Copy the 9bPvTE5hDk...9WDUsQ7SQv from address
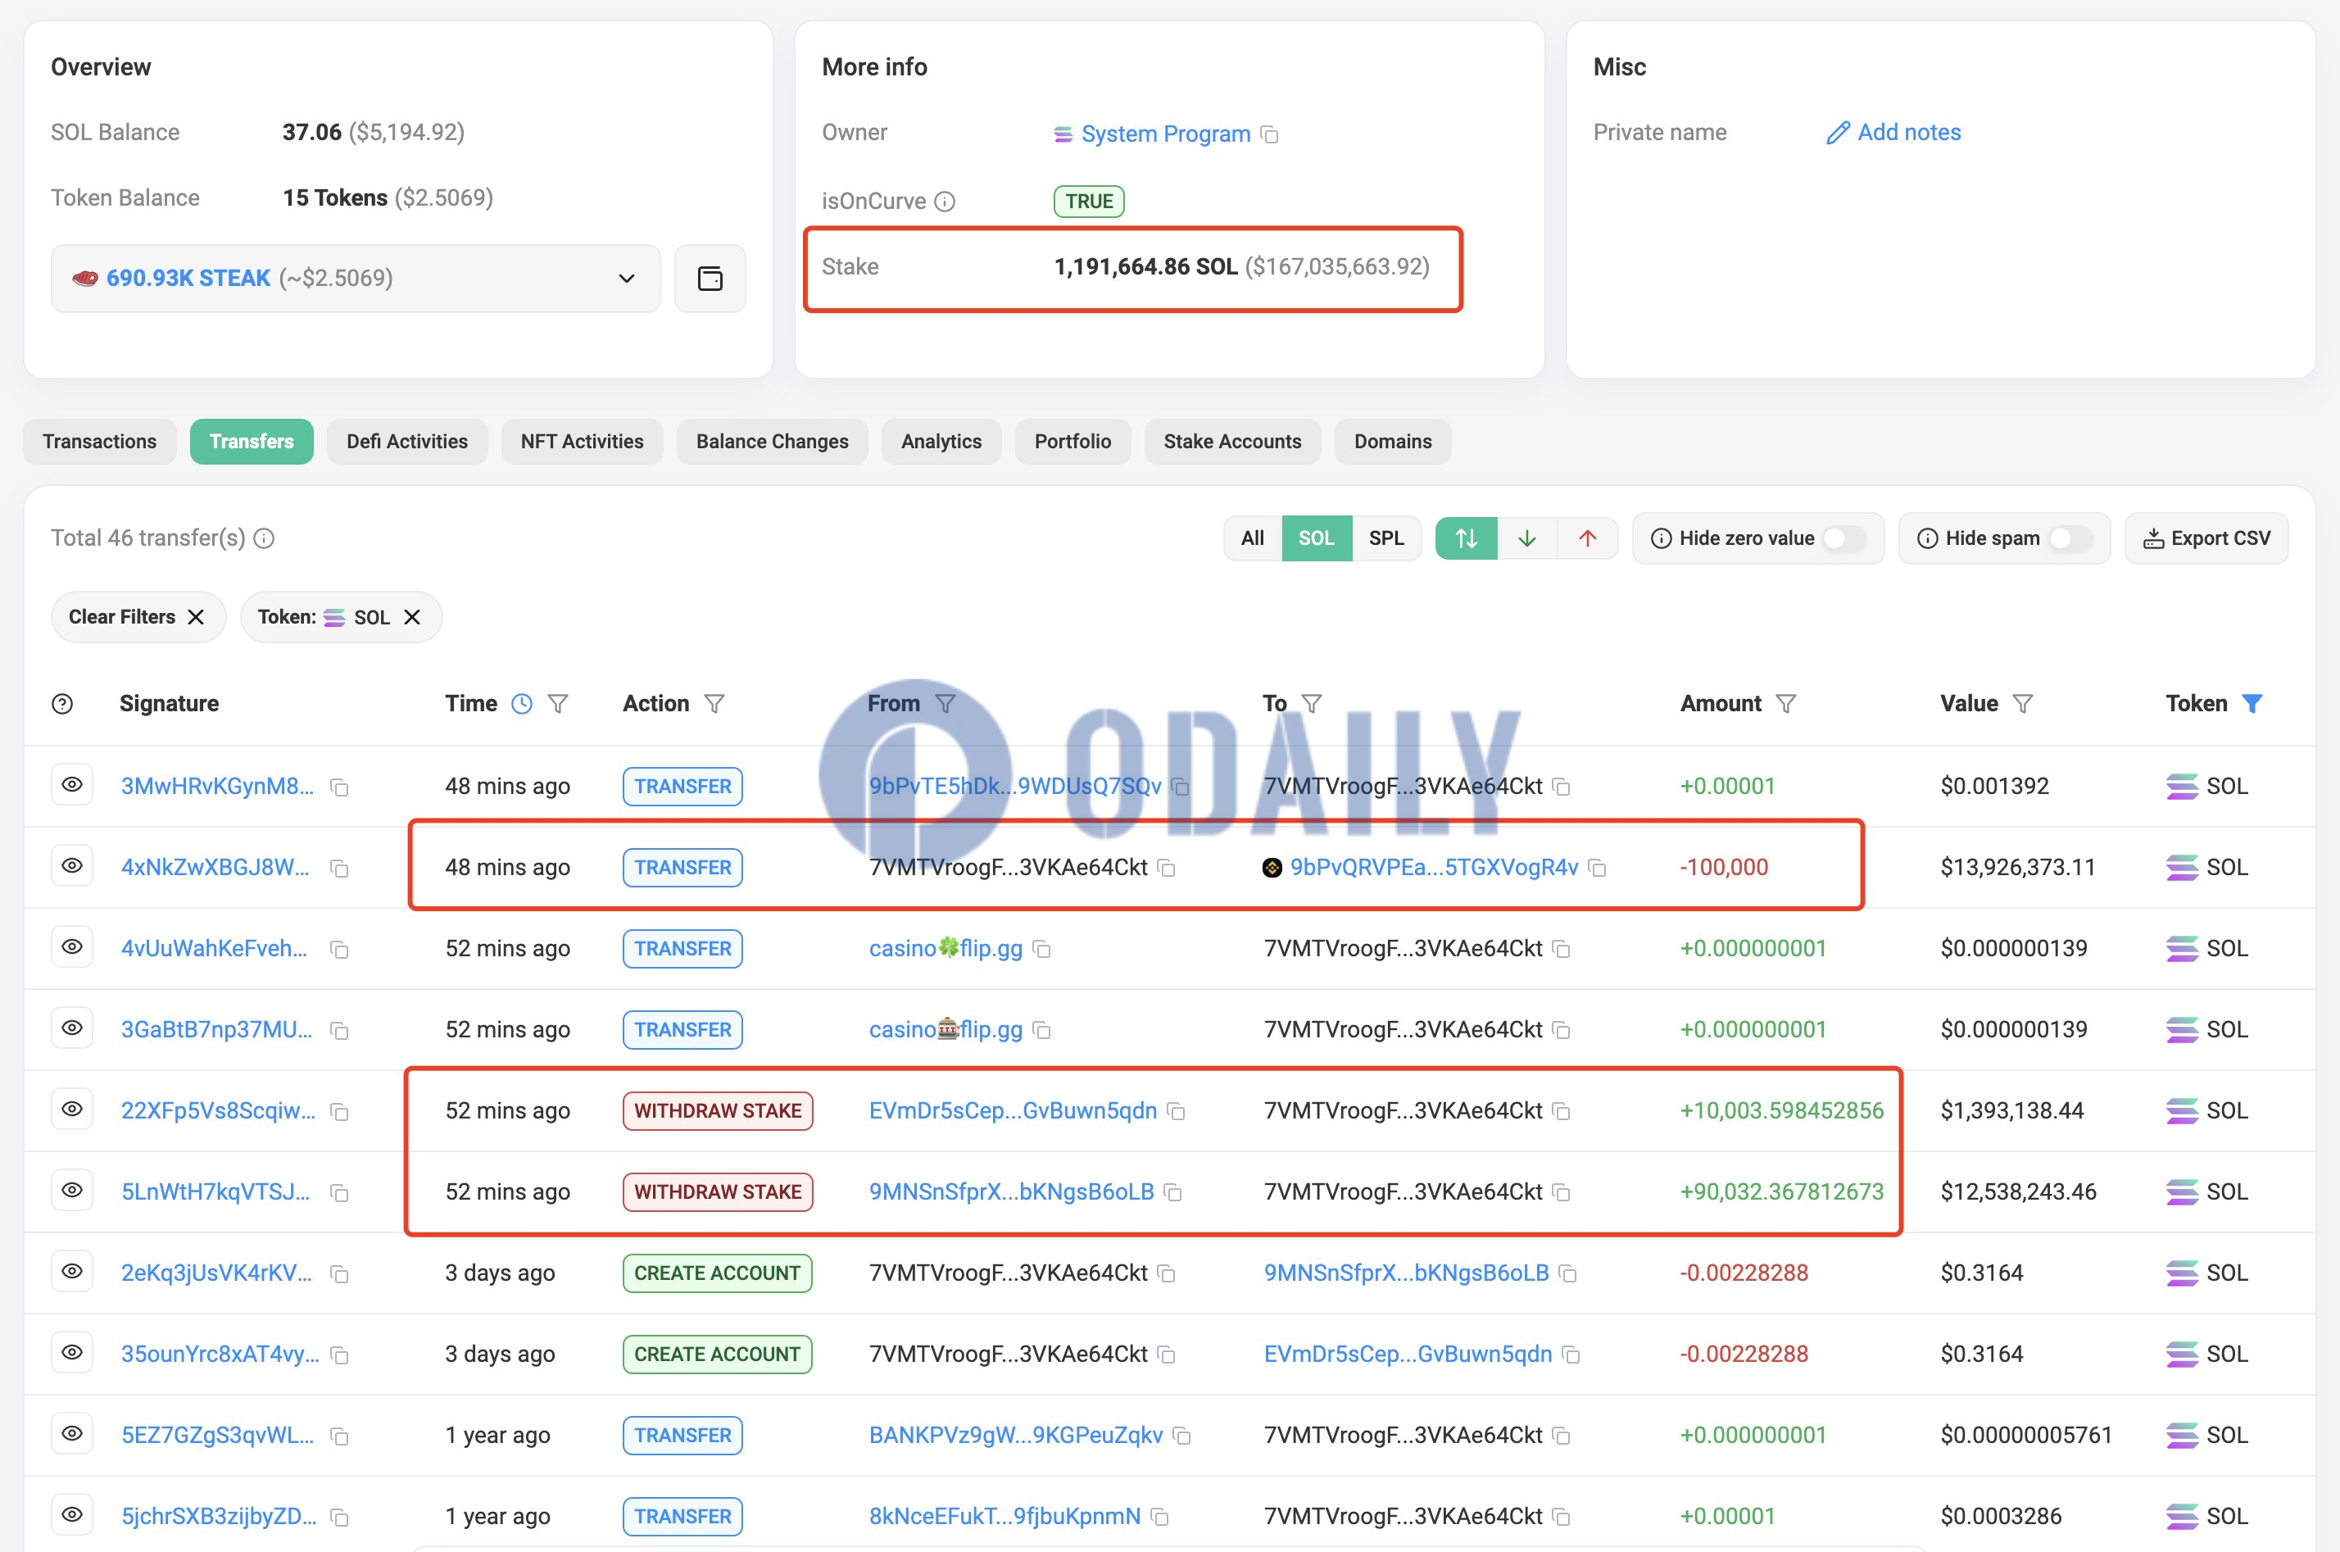 point(1179,787)
